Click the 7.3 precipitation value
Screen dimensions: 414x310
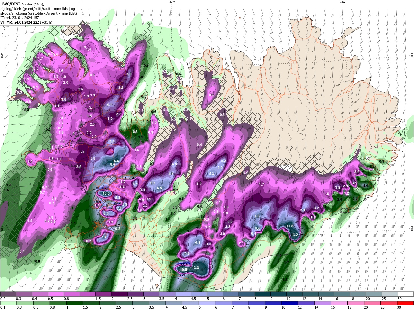[x=104, y=237]
